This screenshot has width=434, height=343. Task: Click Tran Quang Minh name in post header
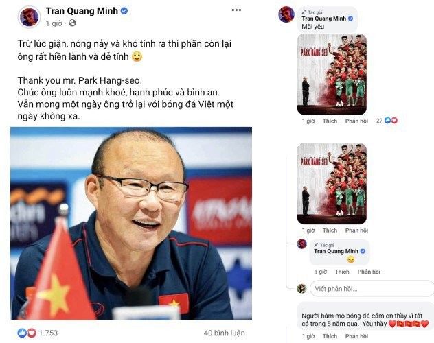click(x=82, y=11)
